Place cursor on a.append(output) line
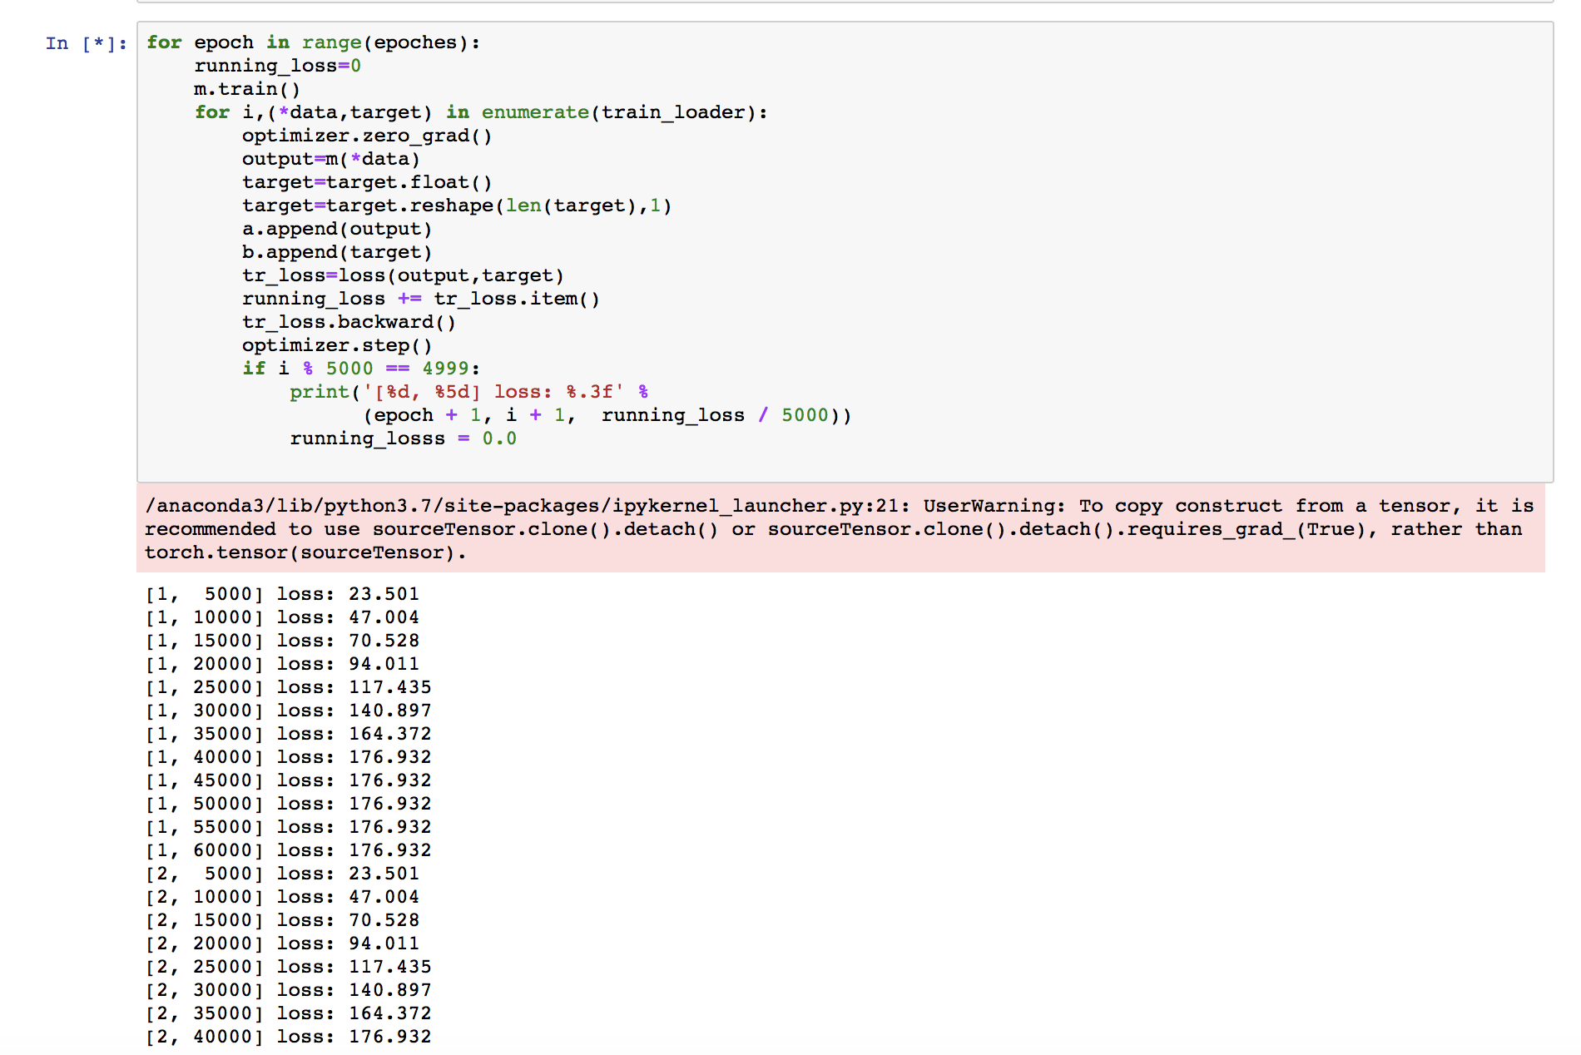 click(x=337, y=229)
